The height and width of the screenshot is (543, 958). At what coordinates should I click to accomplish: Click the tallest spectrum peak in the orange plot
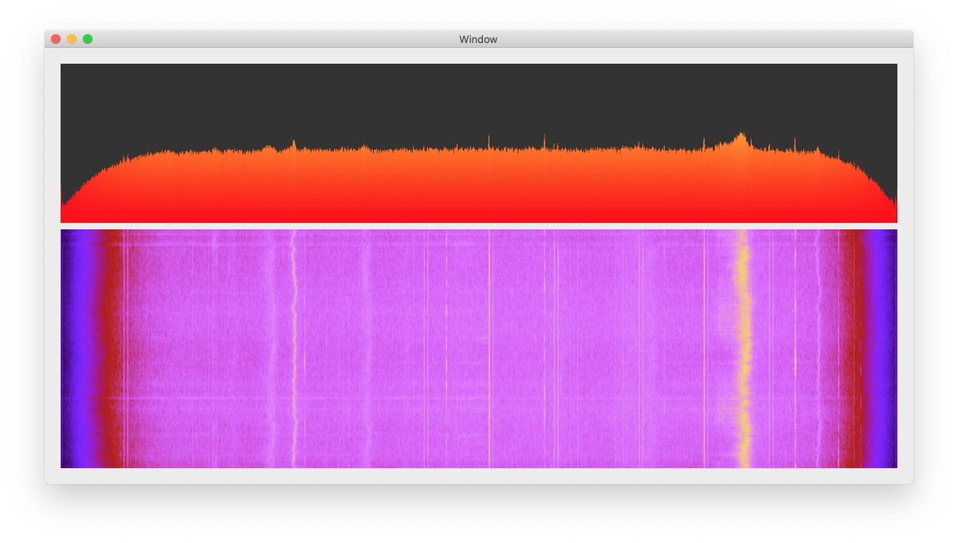point(742,140)
